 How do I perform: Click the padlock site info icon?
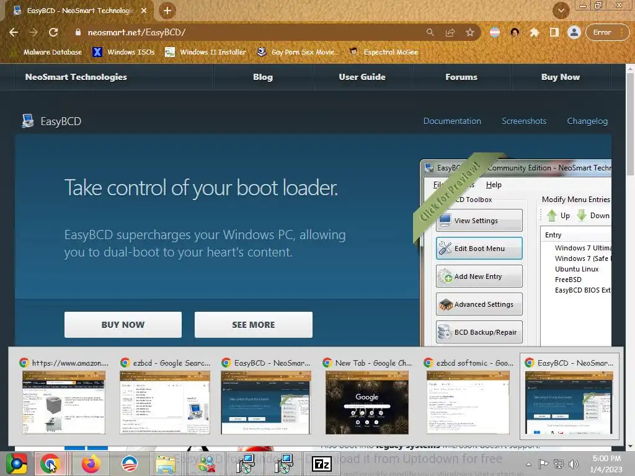pyautogui.click(x=78, y=32)
